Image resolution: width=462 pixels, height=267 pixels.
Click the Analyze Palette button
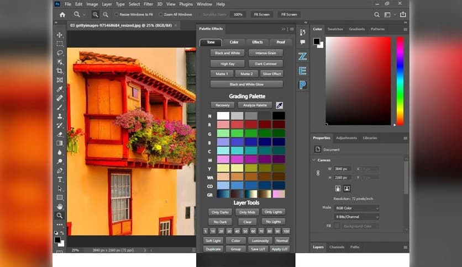point(255,105)
